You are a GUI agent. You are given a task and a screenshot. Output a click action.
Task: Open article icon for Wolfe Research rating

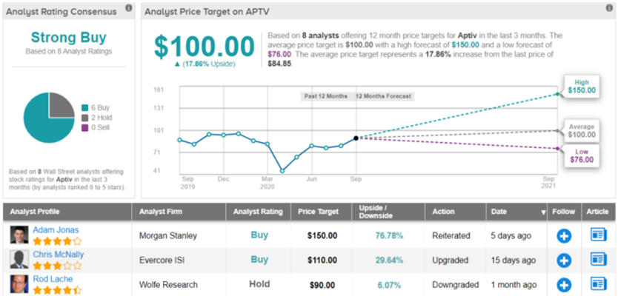tap(599, 284)
